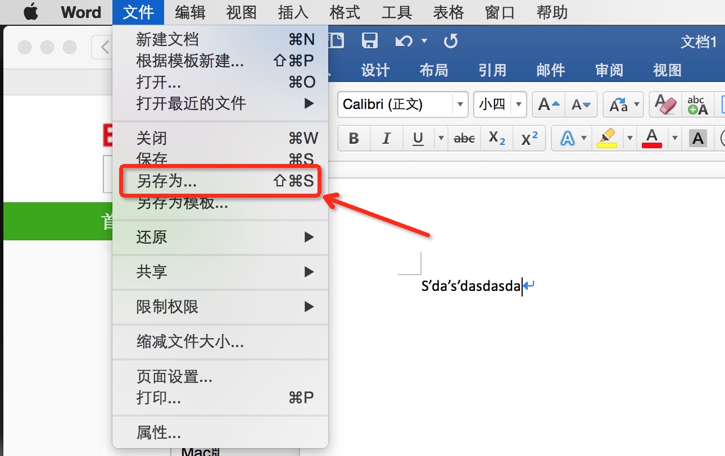Toggle strikethrough on the abc button
Viewport: 725px width, 456px height.
(x=464, y=138)
